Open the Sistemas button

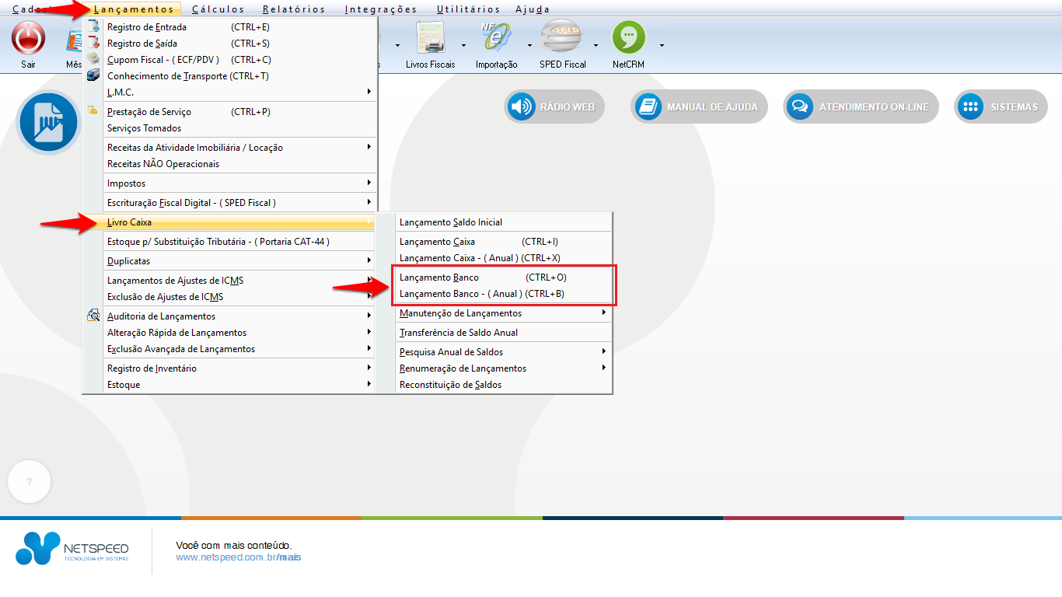pos(1001,106)
